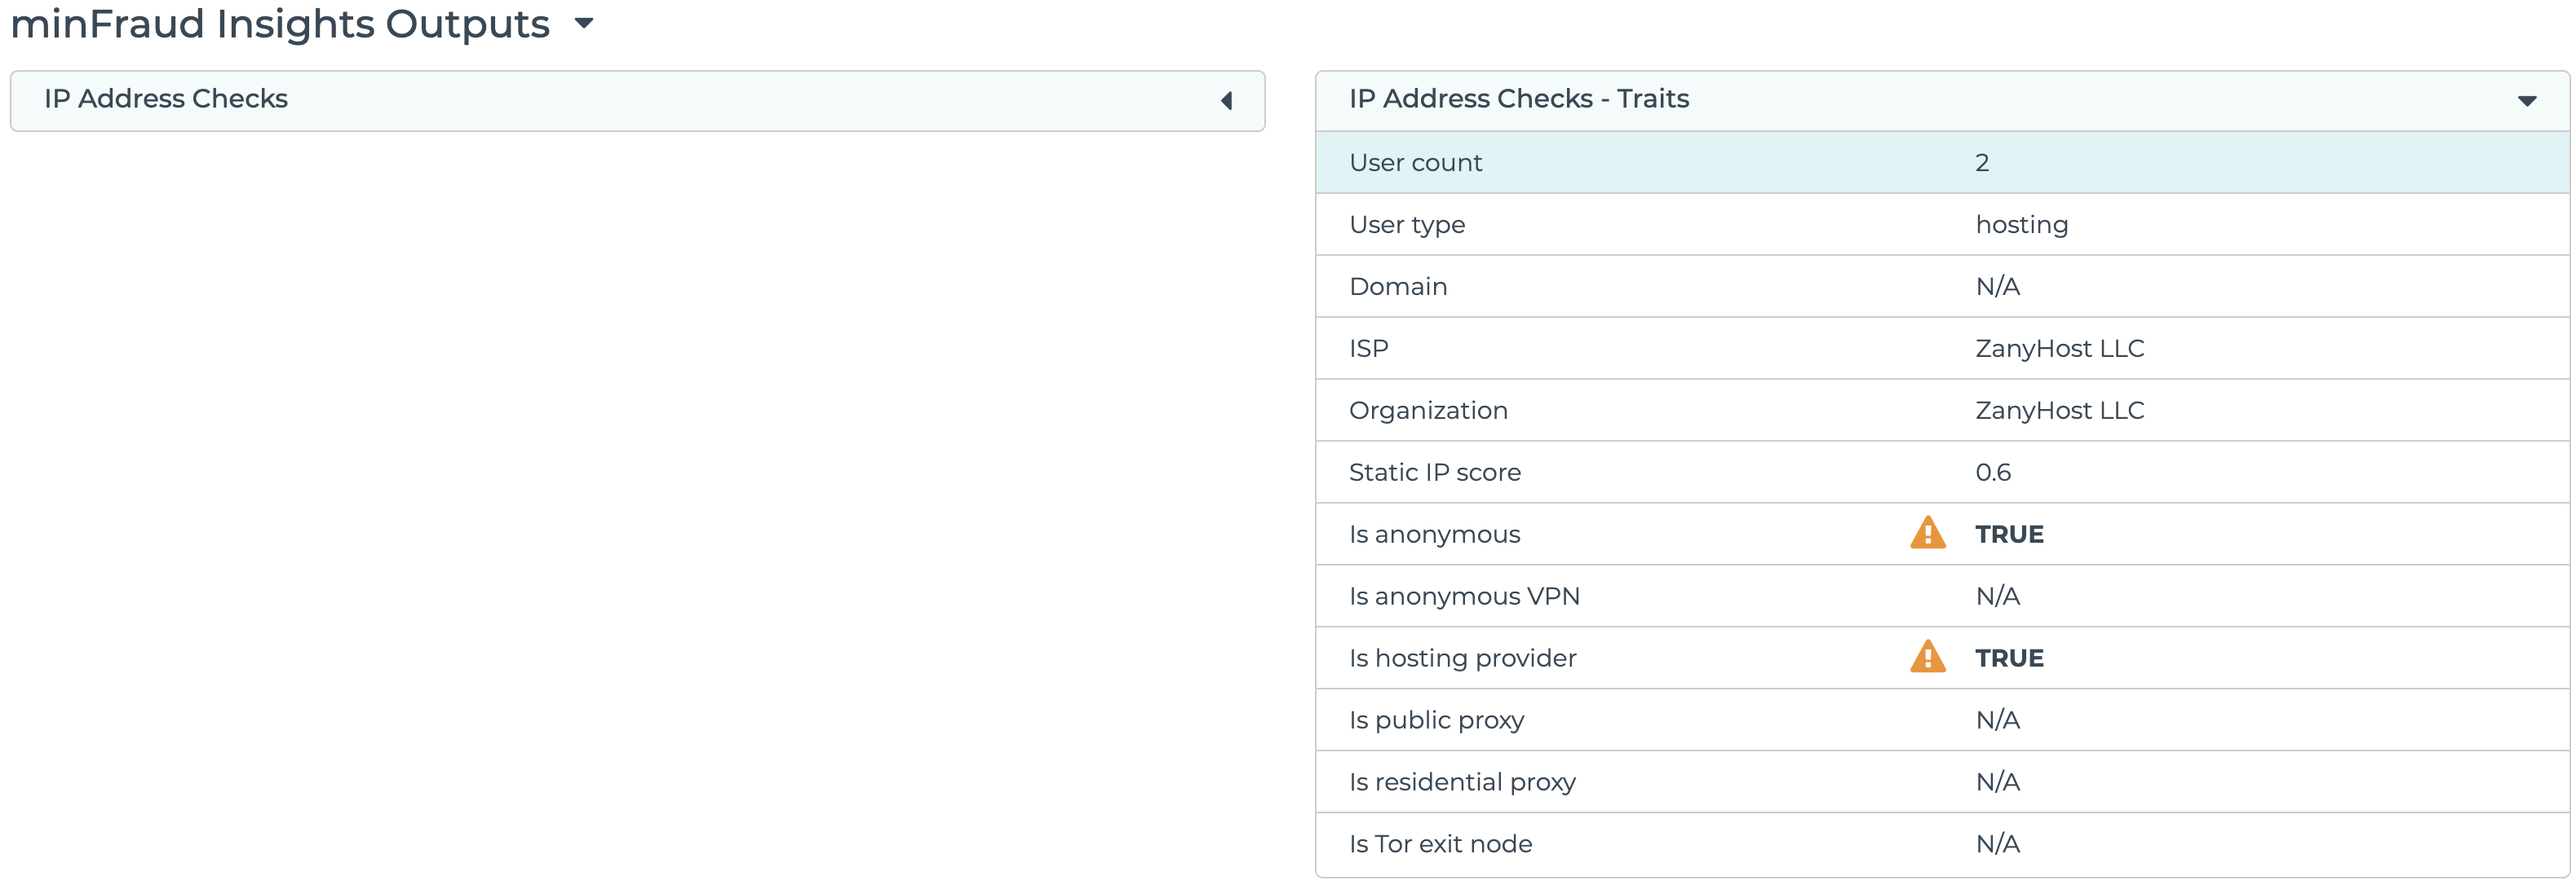Image resolution: width=2576 pixels, height=885 pixels.
Task: Click the IP Address Checks header title
Action: [166, 99]
